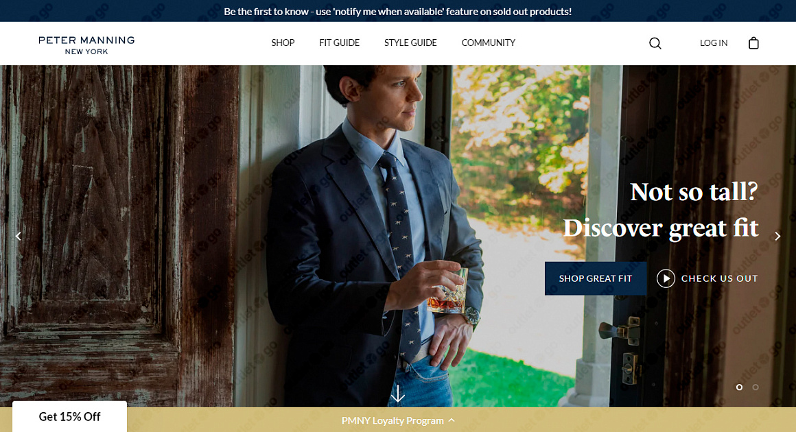Click the previous slide arrow
Viewport: 796px width, 432px height.
click(x=19, y=237)
